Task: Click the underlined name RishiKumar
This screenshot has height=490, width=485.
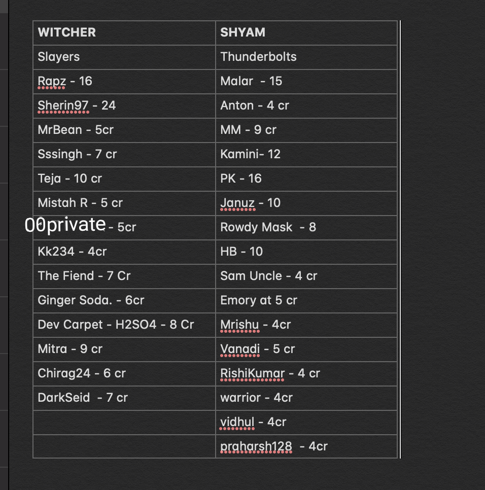Action: tap(252, 373)
